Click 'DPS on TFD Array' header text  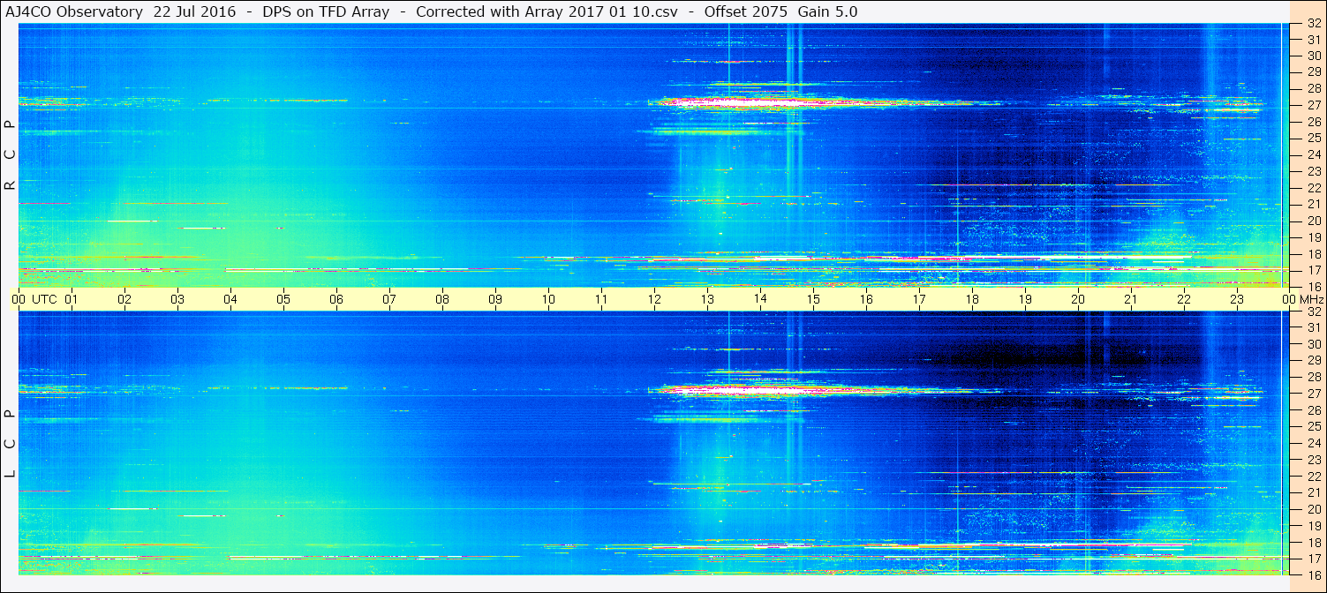[326, 11]
